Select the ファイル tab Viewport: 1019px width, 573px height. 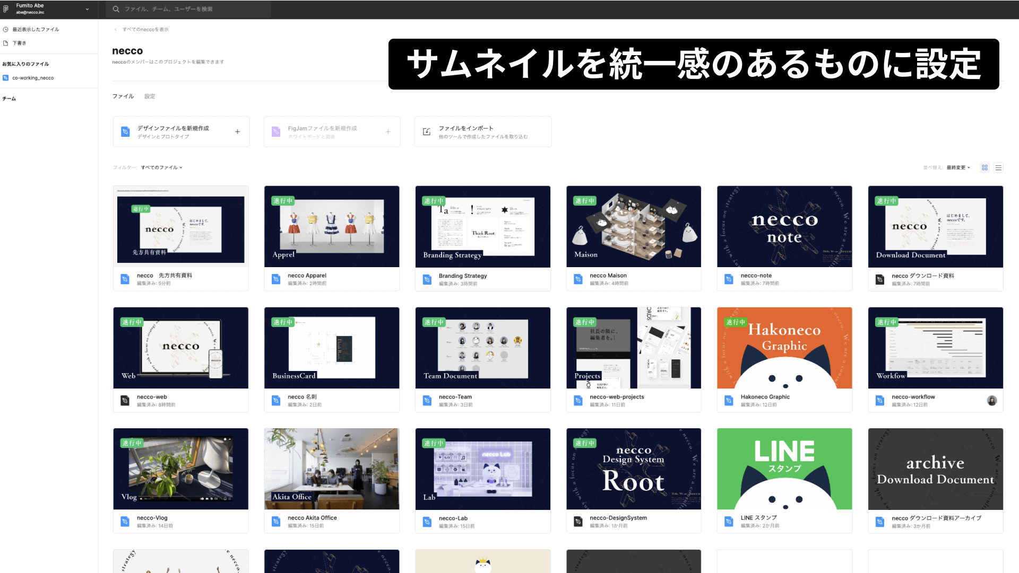pos(123,96)
